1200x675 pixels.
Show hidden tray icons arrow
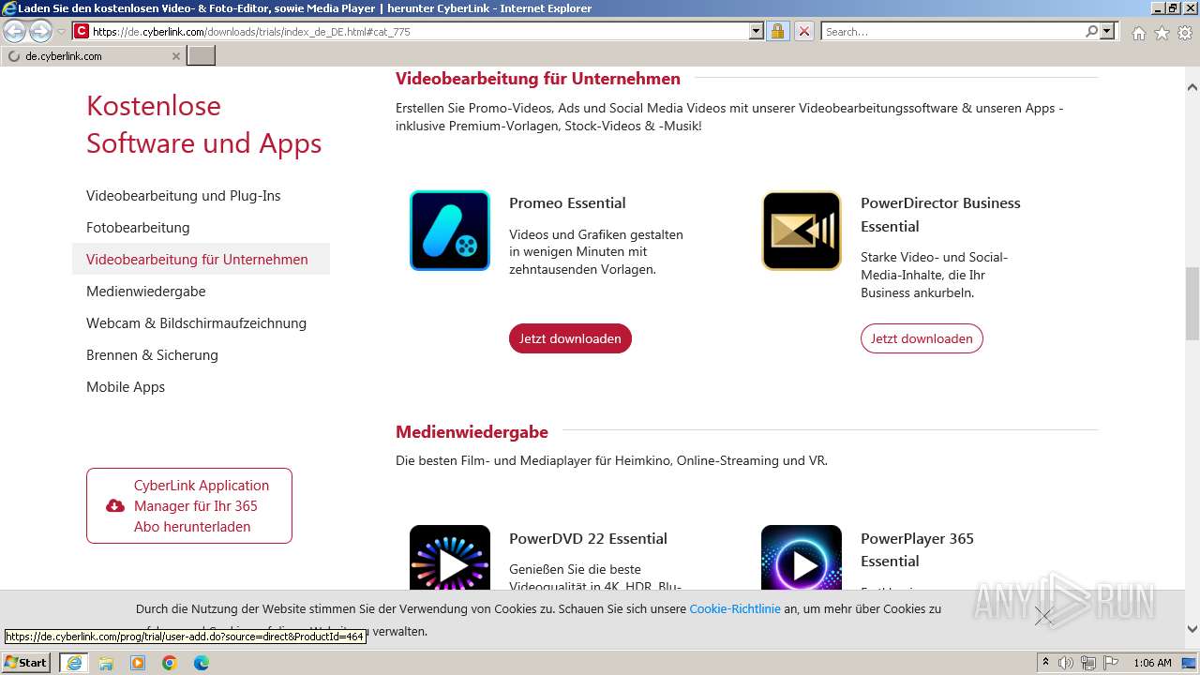tap(1045, 663)
